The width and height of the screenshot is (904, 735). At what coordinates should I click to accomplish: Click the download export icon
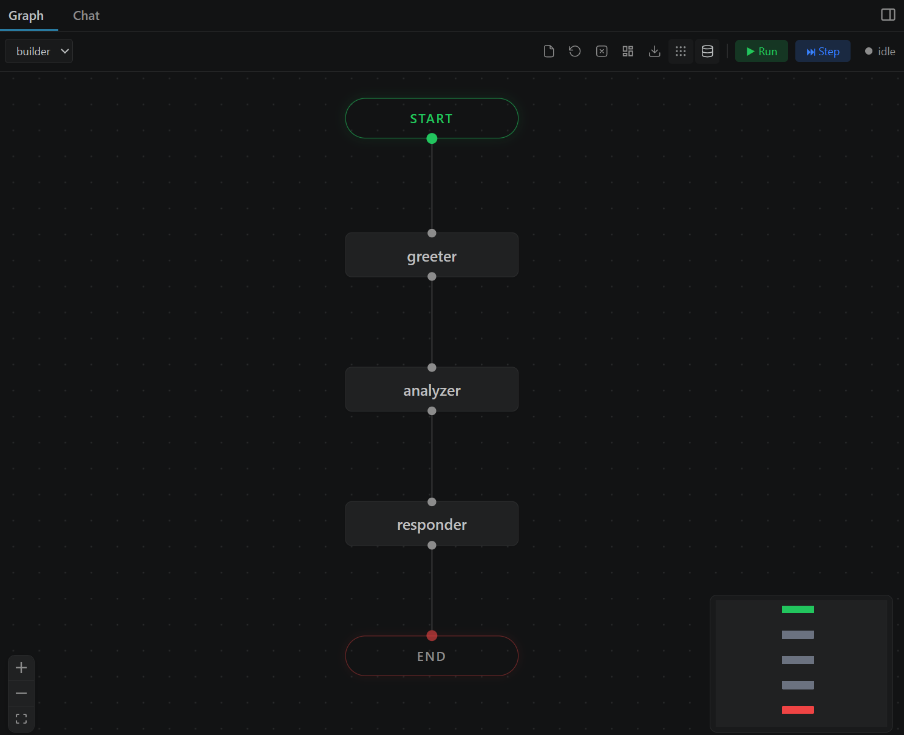click(654, 51)
